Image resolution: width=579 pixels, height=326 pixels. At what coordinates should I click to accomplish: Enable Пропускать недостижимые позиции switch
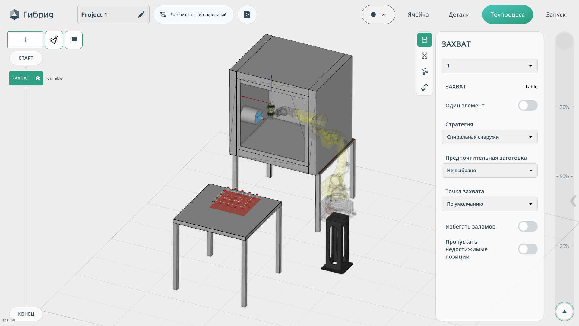point(527,249)
